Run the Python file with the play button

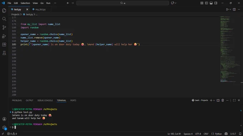[227, 9]
